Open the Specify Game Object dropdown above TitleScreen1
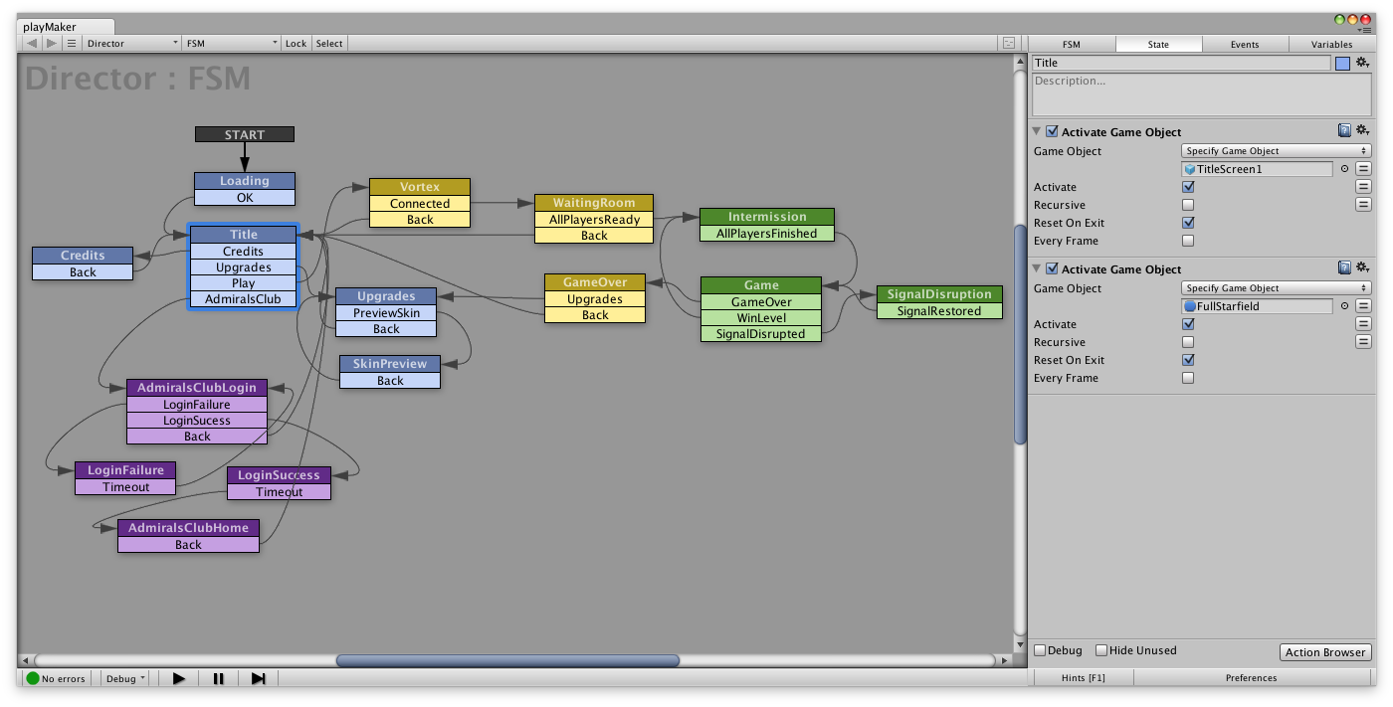Viewport: 1393px width, 707px height. tap(1277, 151)
